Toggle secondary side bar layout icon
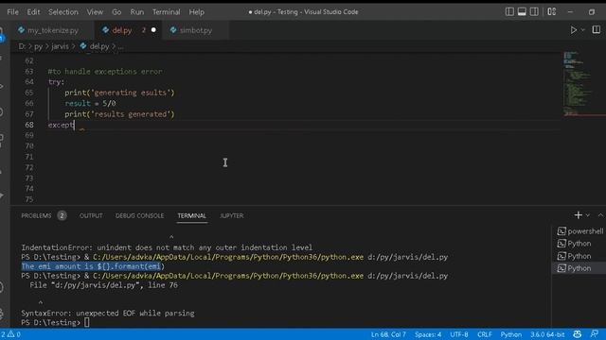Viewport: 606px width, 340px height. [x=534, y=12]
